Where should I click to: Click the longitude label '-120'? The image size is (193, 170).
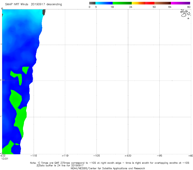(3, 156)
